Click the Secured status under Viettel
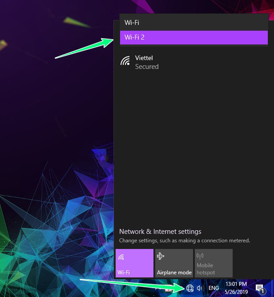Viewport: 274px width, 297px height. click(147, 67)
